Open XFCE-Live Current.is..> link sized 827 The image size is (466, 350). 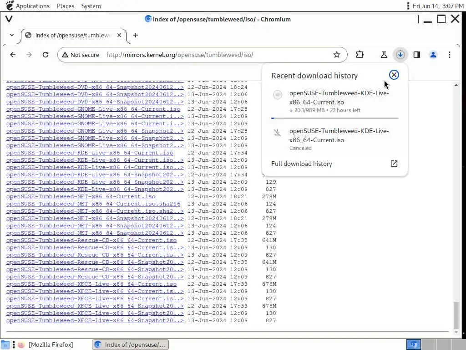95,299
